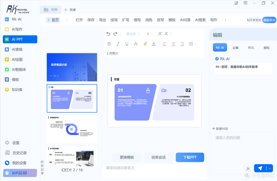The image size is (277, 181).
Task: Select the 设置 tab in the edit panel
Action: click(235, 48)
